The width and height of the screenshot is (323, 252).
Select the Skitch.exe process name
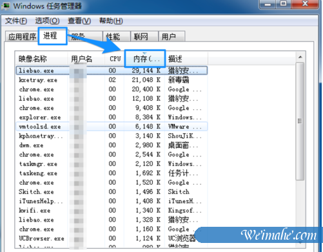tap(36, 192)
